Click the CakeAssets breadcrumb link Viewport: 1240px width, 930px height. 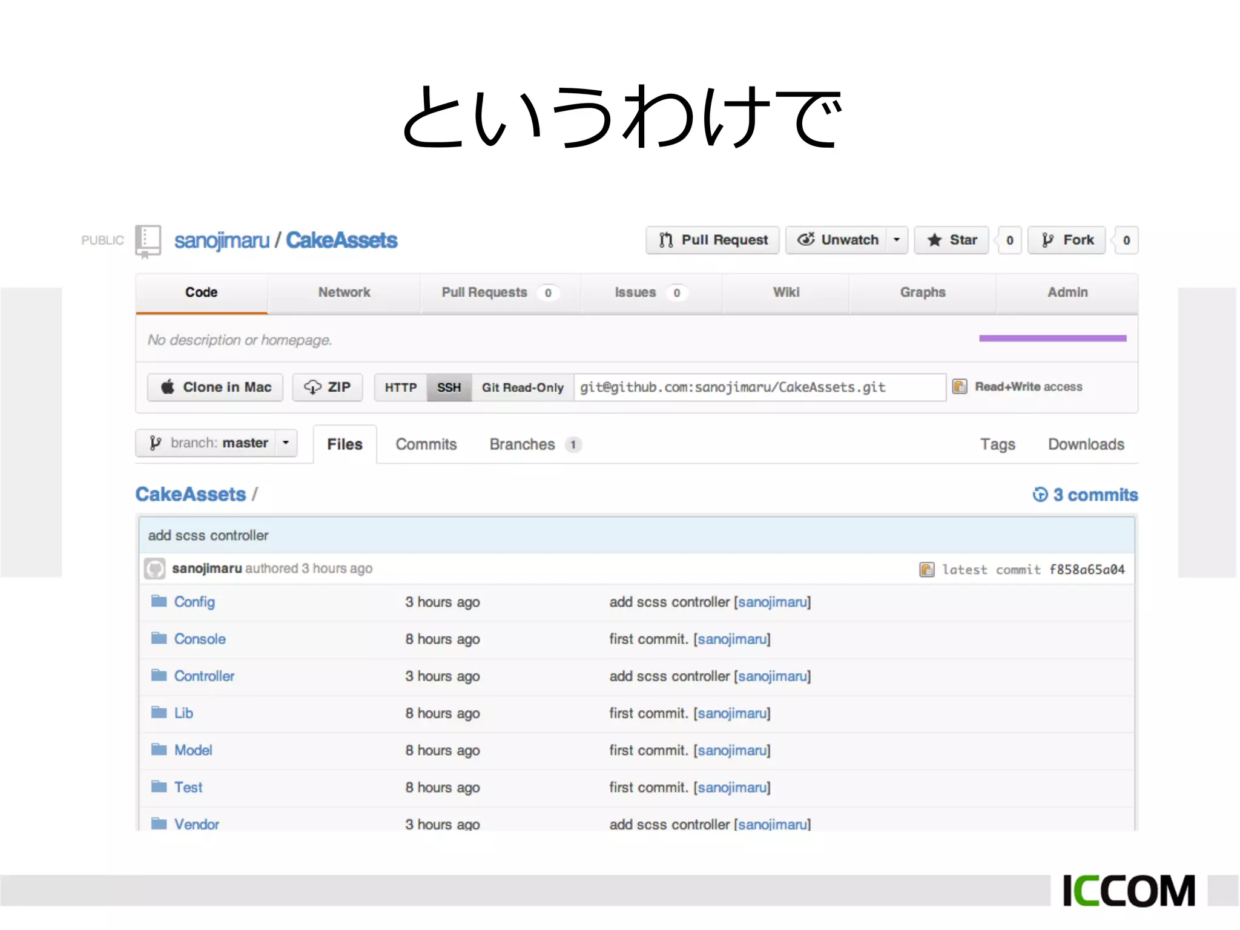pyautogui.click(x=191, y=495)
